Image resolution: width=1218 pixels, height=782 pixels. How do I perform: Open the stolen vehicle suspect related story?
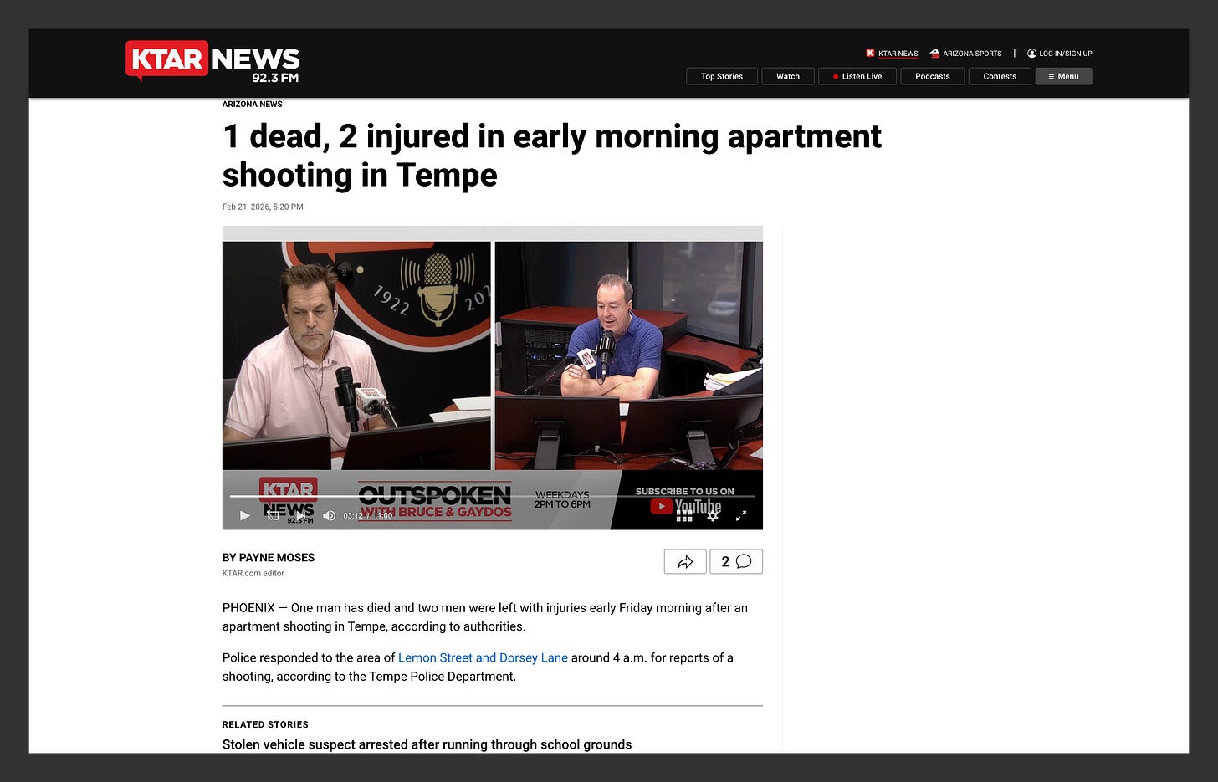pyautogui.click(x=427, y=744)
